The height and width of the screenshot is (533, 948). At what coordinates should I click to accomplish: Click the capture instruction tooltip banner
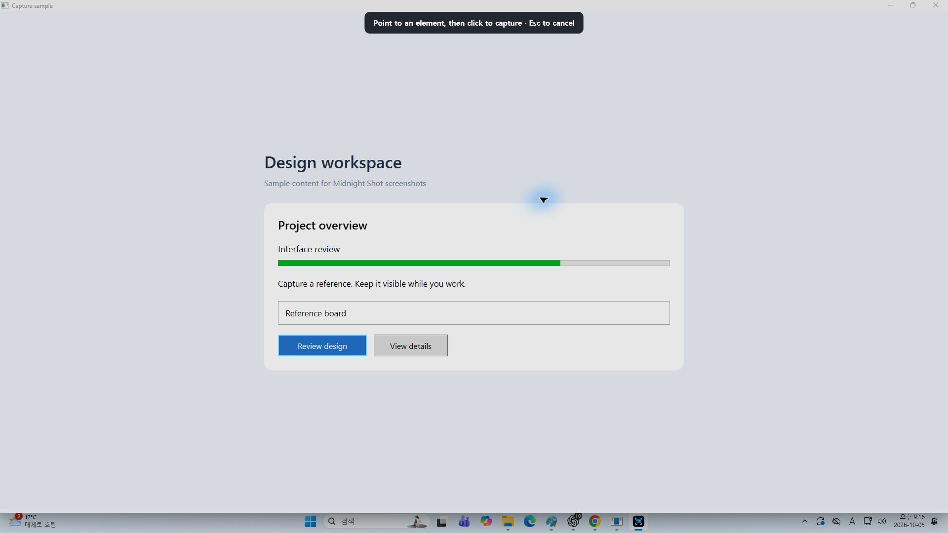tap(474, 23)
